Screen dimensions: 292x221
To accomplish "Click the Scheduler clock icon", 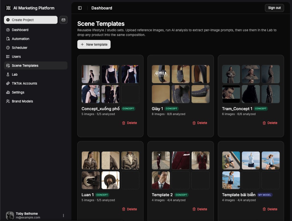I will tap(8, 48).
